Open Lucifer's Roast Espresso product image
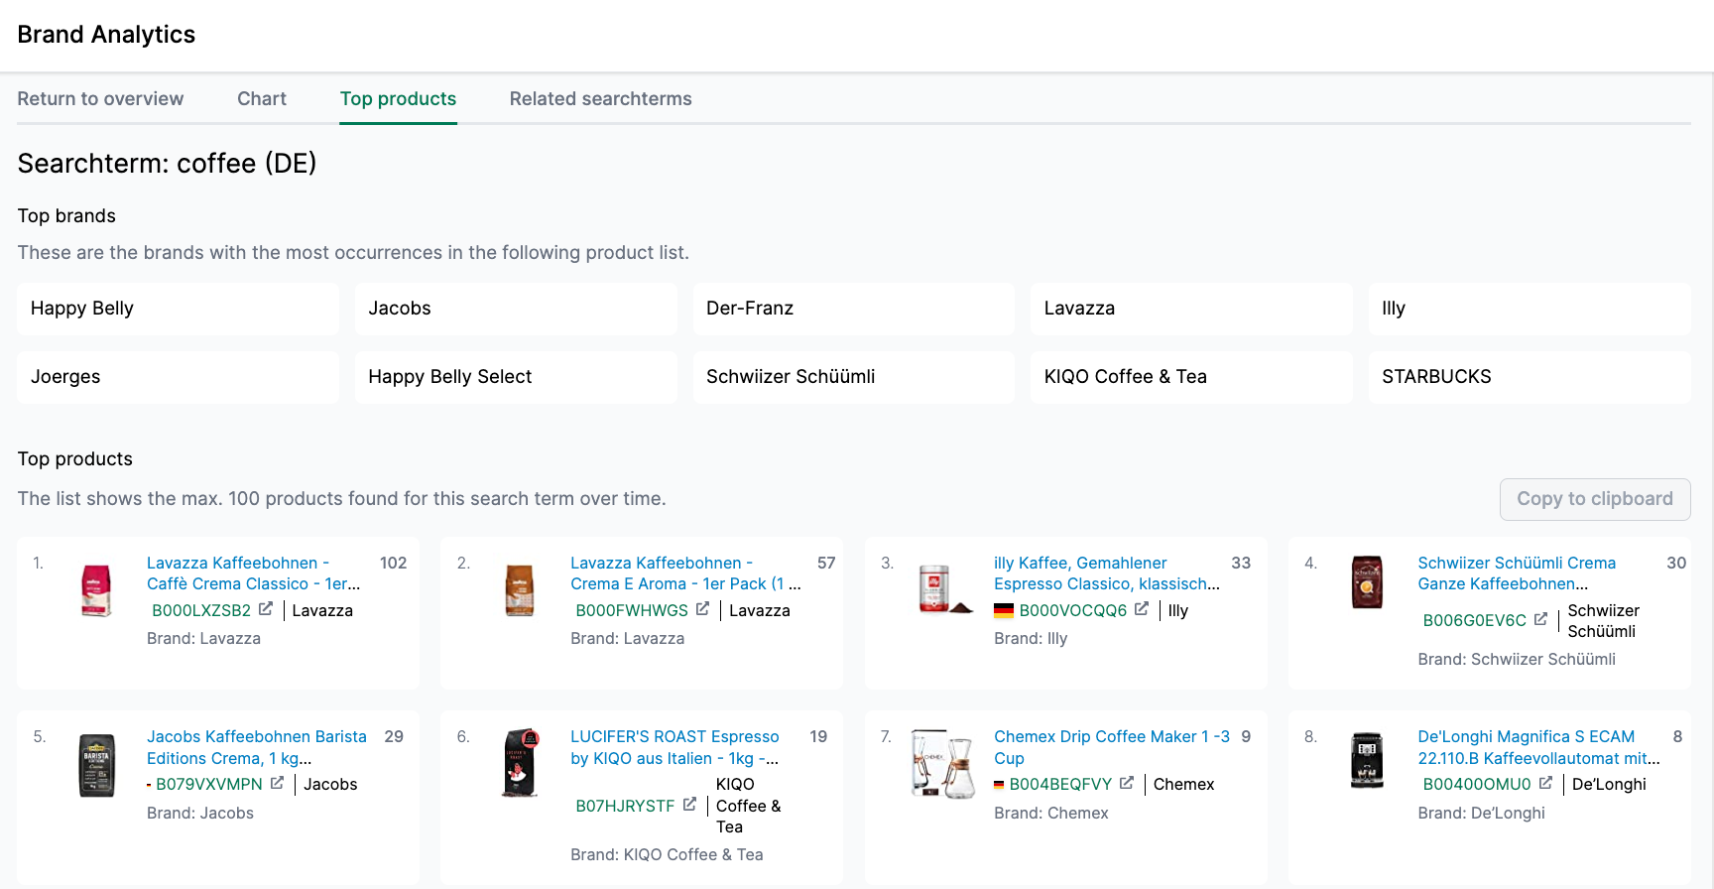Image resolution: width=1714 pixels, height=889 pixels. [521, 763]
